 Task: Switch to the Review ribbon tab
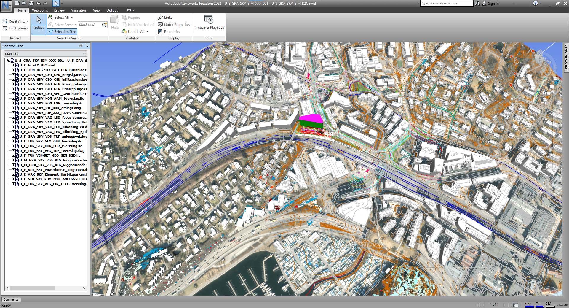[59, 10]
